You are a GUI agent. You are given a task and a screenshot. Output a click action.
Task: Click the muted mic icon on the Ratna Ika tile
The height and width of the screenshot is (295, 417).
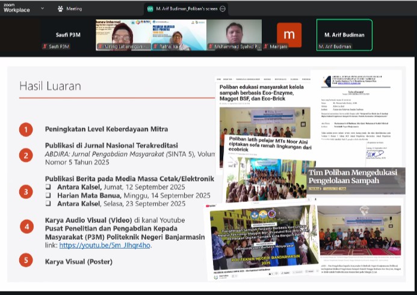(x=156, y=46)
